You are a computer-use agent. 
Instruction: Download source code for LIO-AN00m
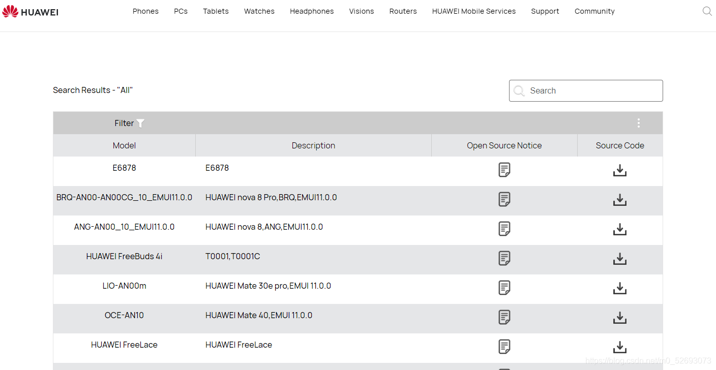point(619,288)
